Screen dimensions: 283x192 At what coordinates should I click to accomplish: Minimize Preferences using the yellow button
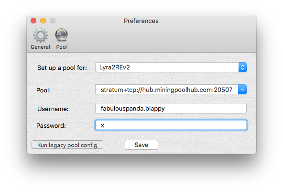coord(43,21)
